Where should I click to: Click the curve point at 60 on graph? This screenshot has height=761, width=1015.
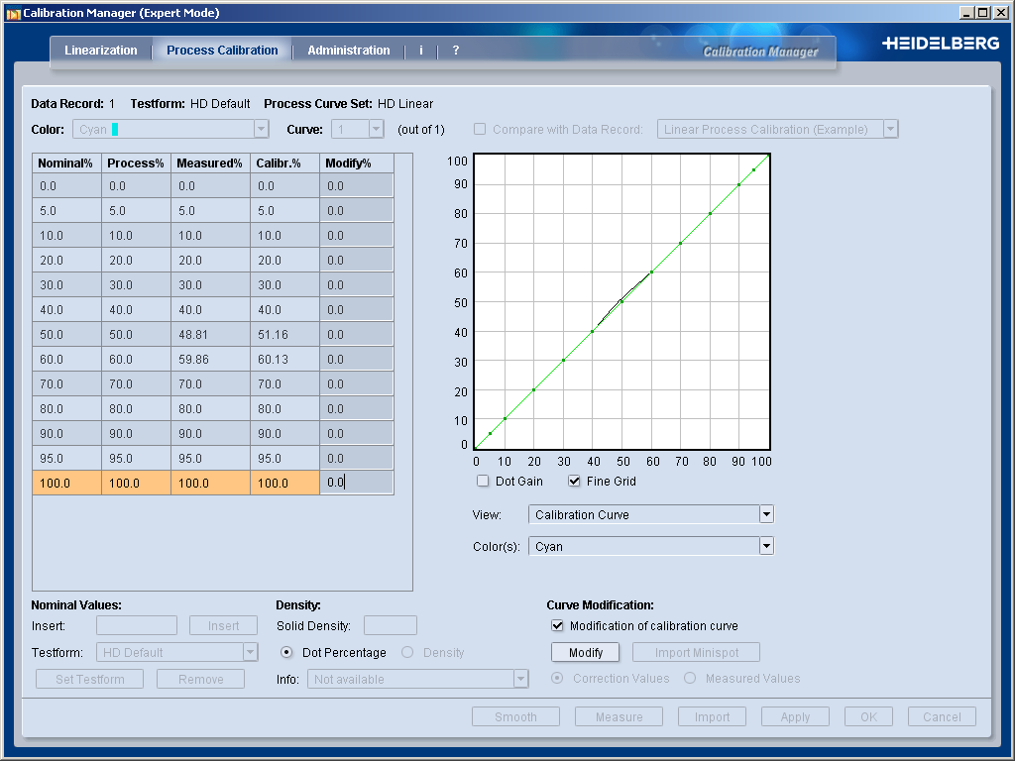coord(651,272)
